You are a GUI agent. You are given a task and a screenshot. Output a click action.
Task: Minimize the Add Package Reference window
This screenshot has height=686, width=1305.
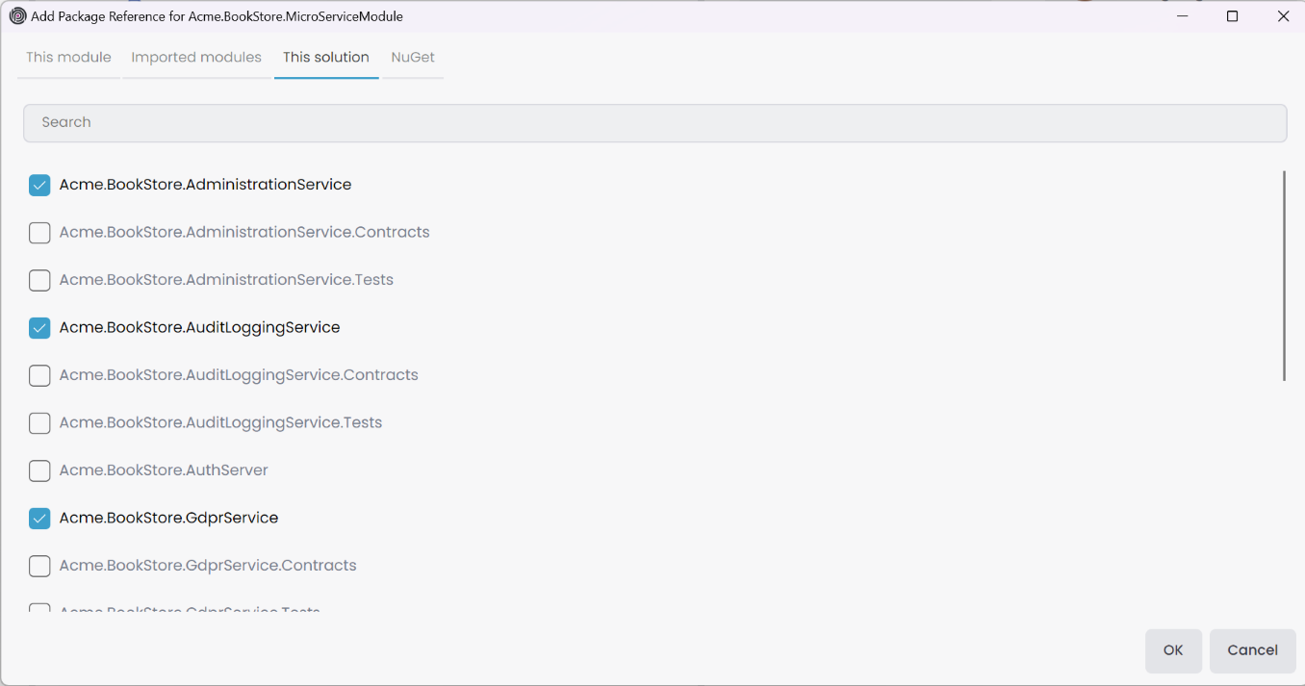tap(1182, 16)
